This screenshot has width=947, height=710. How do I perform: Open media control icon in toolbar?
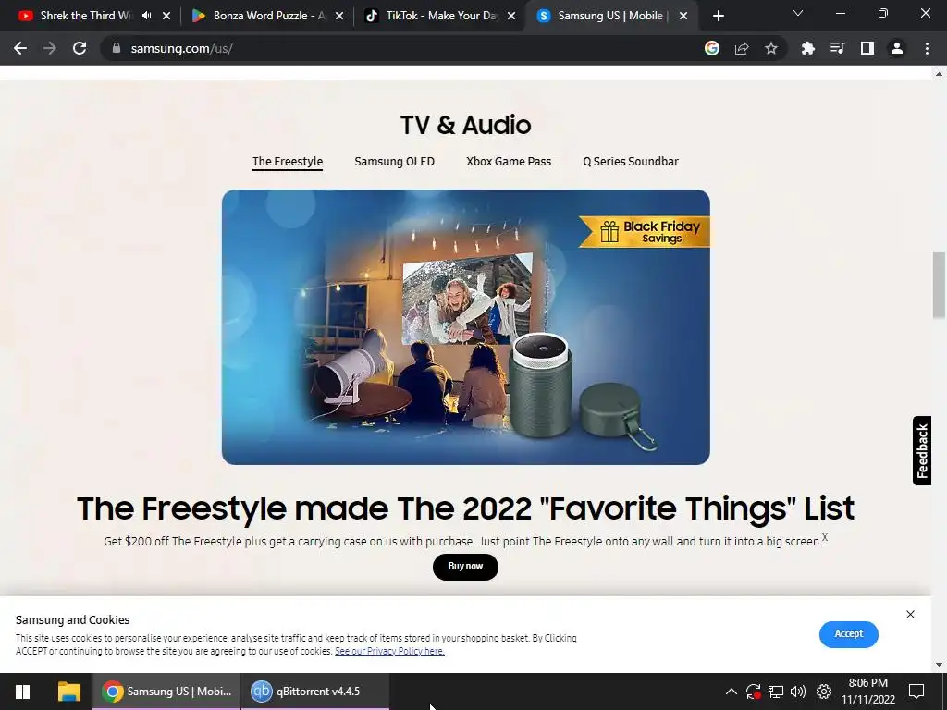click(837, 48)
